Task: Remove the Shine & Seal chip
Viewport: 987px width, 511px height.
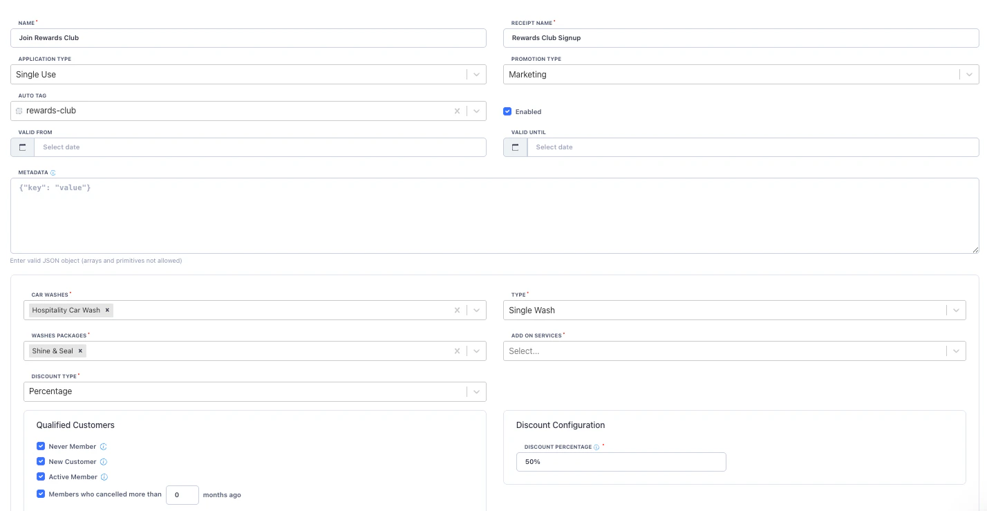Action: [x=80, y=351]
